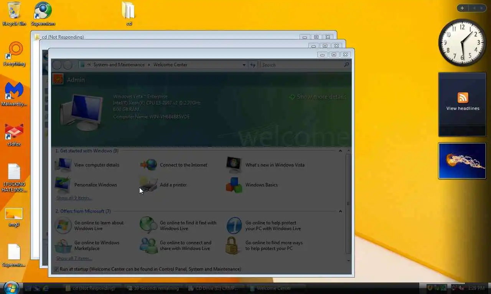Switch to Welcome Center taskbar button
Viewport: 491px width, 294px height.
pos(277,288)
